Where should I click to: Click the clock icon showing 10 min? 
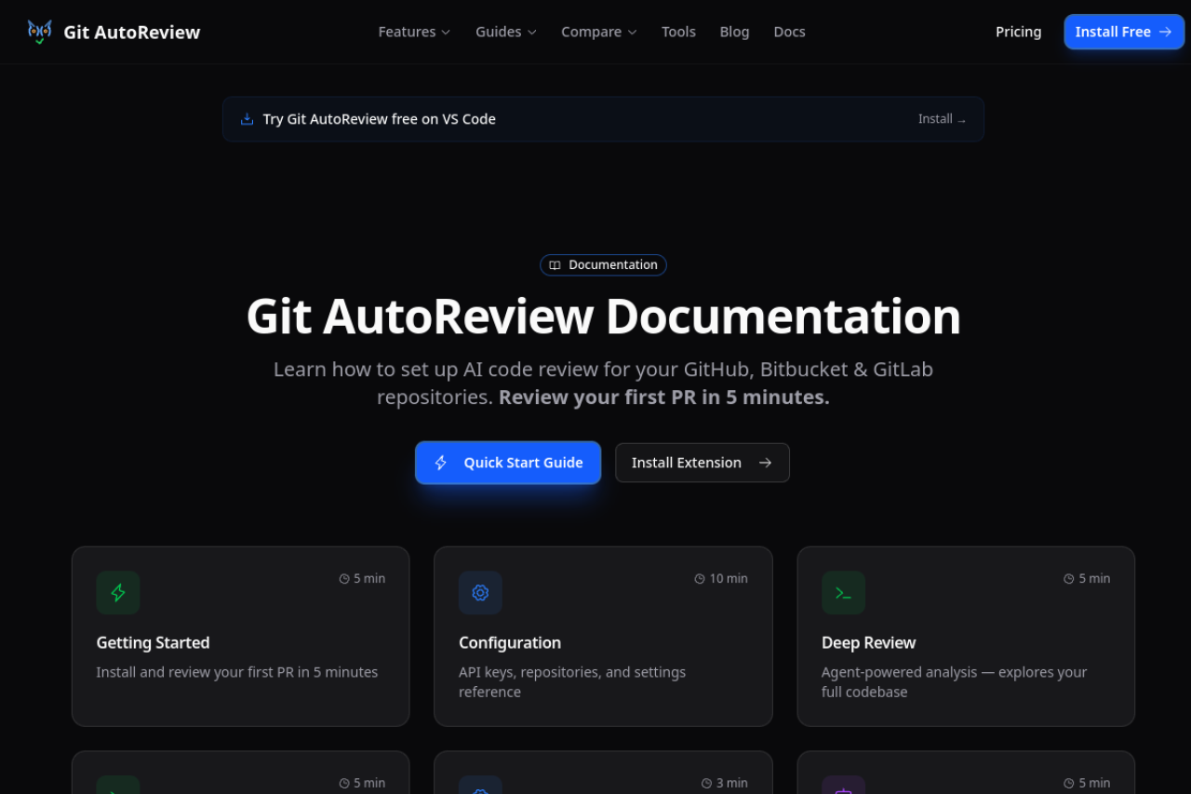(699, 578)
